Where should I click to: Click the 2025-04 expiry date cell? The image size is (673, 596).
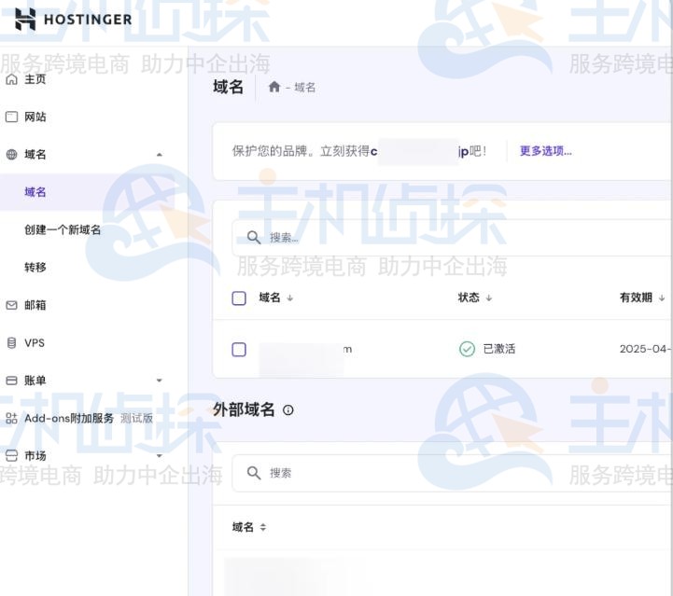coord(645,349)
